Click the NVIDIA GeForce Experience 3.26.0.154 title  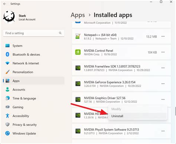tap(110, 82)
